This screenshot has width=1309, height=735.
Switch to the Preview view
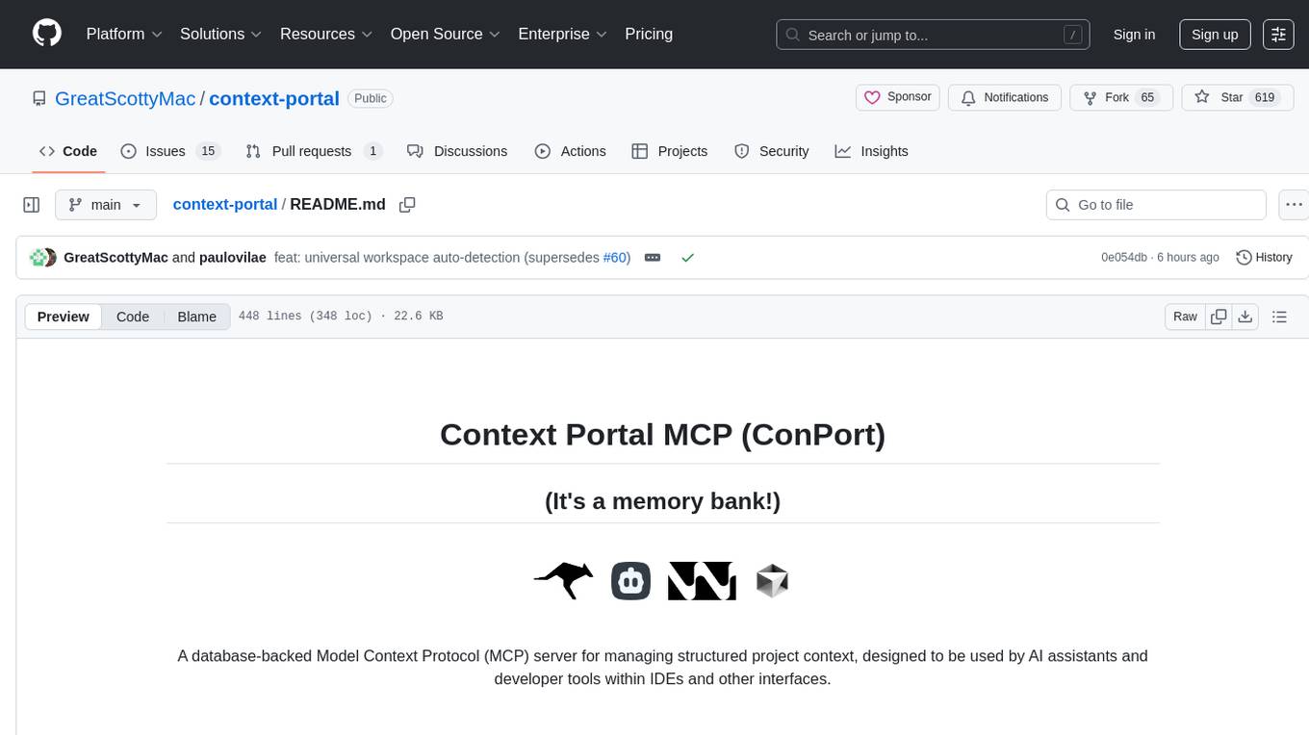[64, 317]
